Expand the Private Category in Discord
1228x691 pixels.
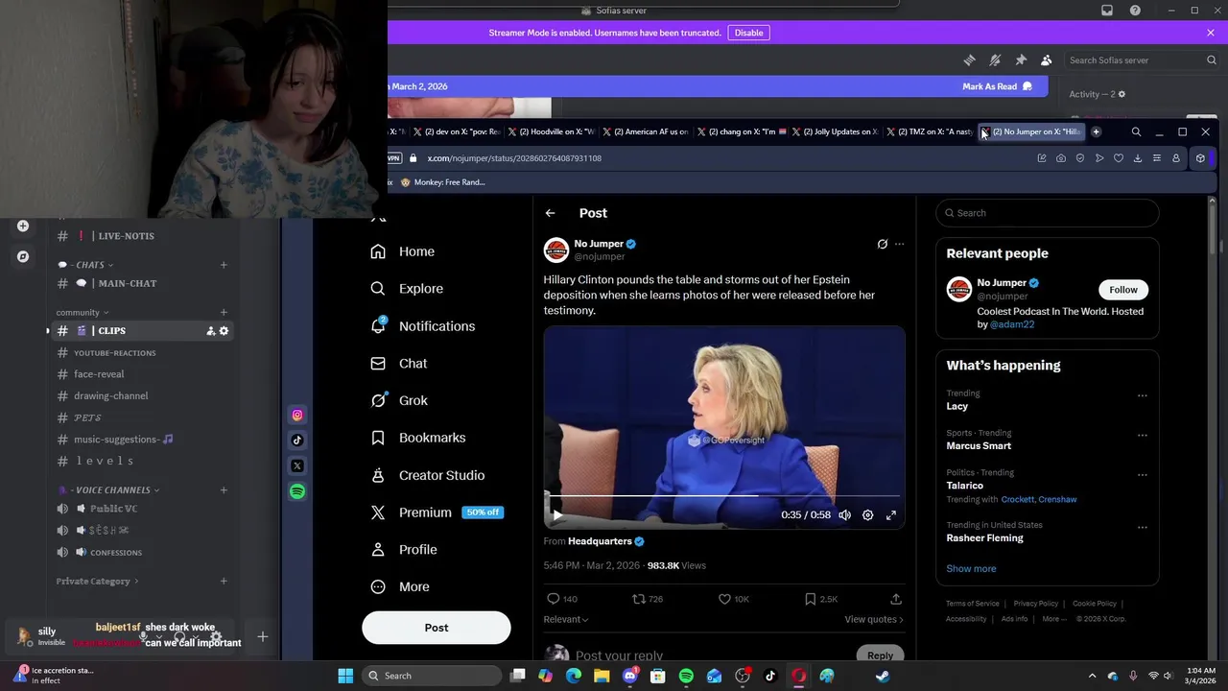(x=97, y=582)
